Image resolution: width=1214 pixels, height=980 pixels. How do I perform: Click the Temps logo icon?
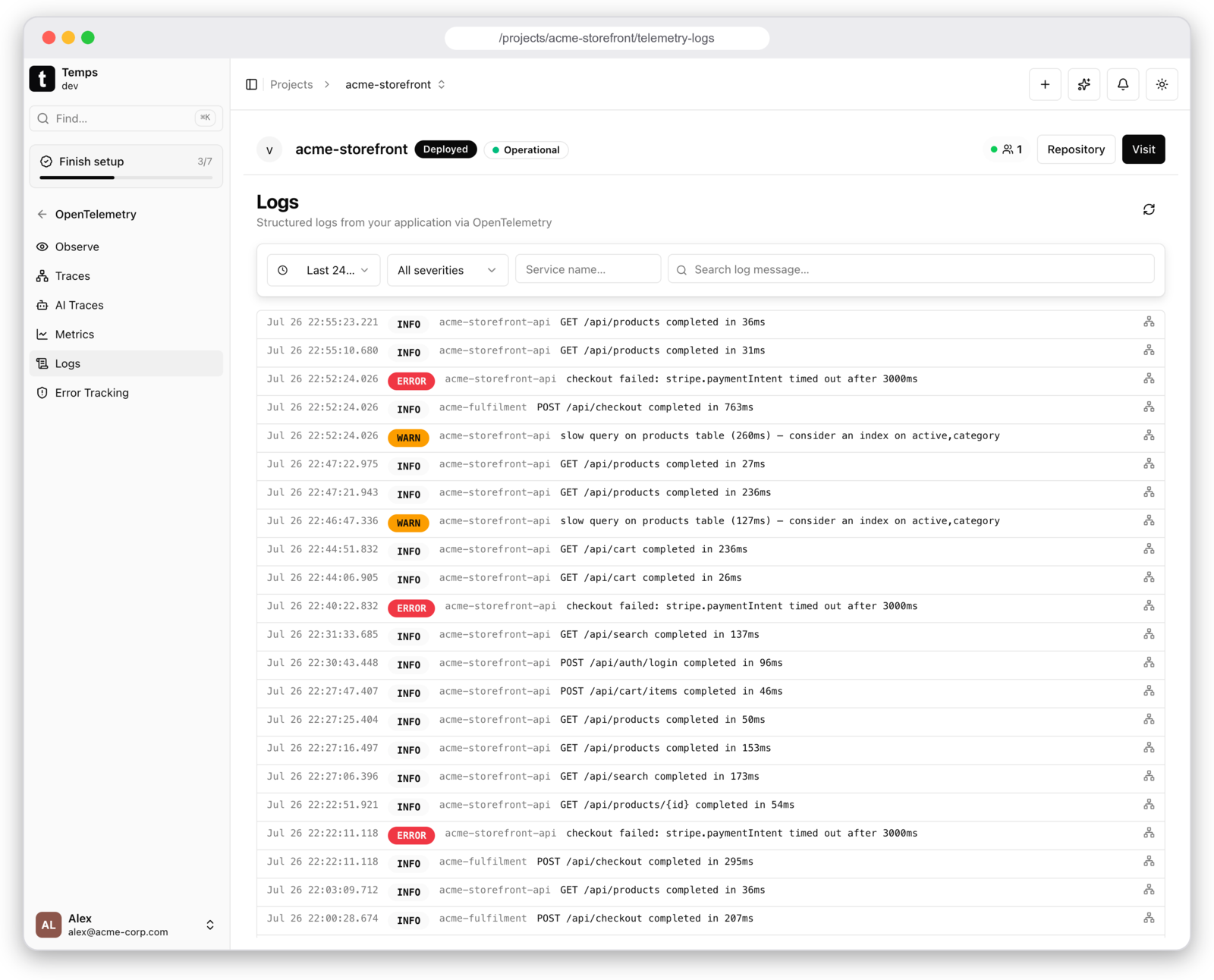click(x=42, y=79)
